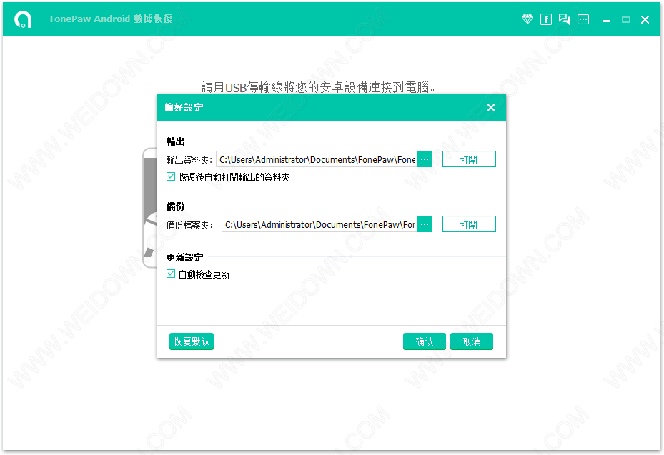The height and width of the screenshot is (455, 664).
Task: Toggle 自動檢查更新 checkbox
Action: coord(171,274)
